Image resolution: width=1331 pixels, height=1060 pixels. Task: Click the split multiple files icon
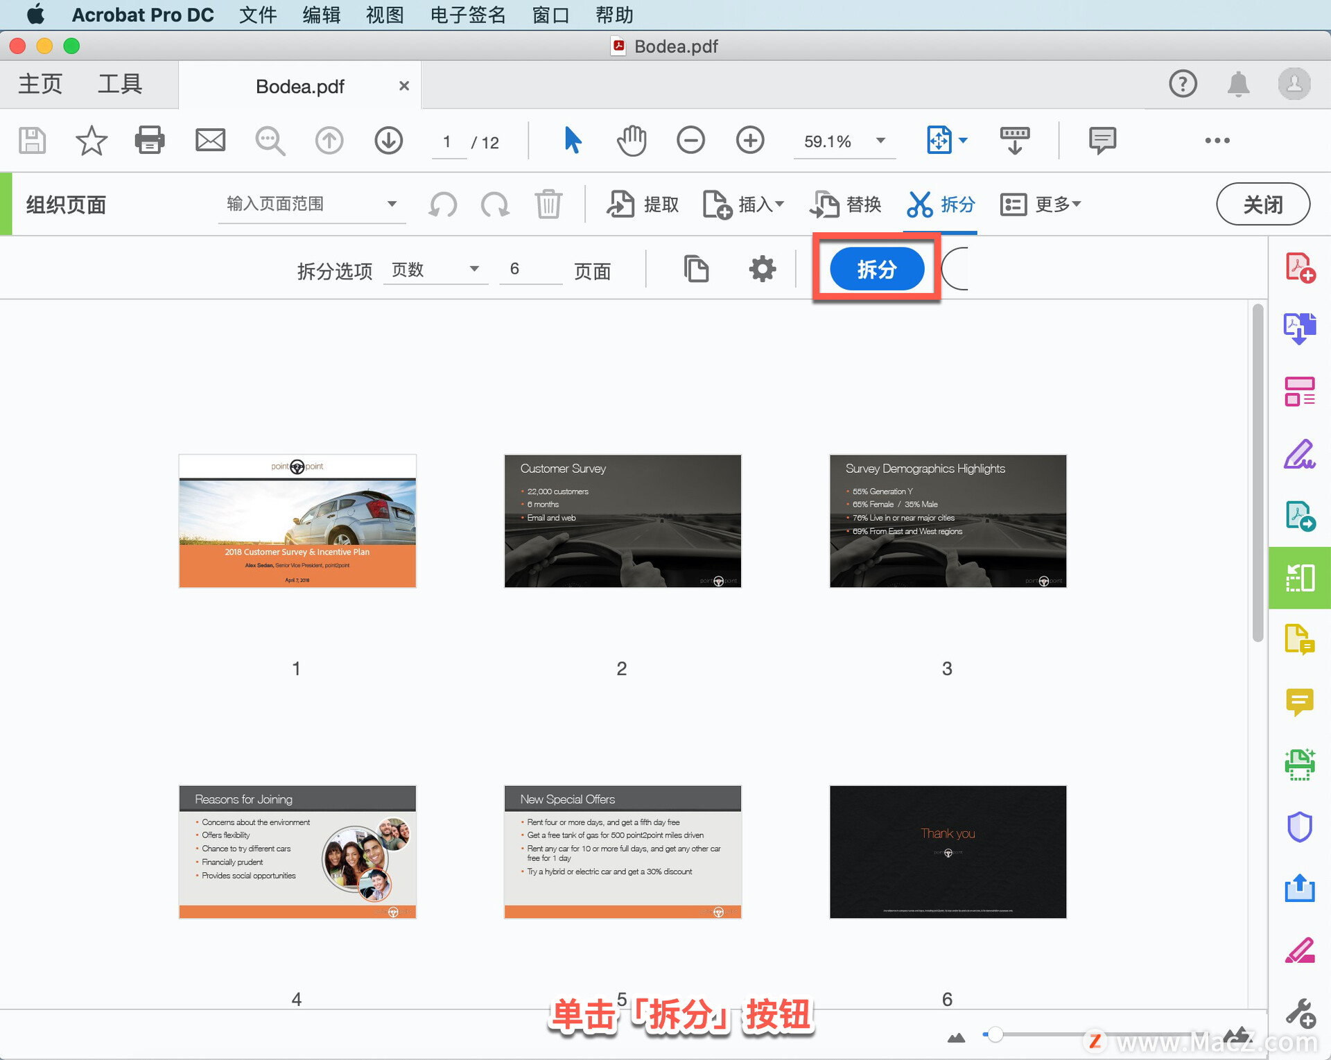coord(696,269)
